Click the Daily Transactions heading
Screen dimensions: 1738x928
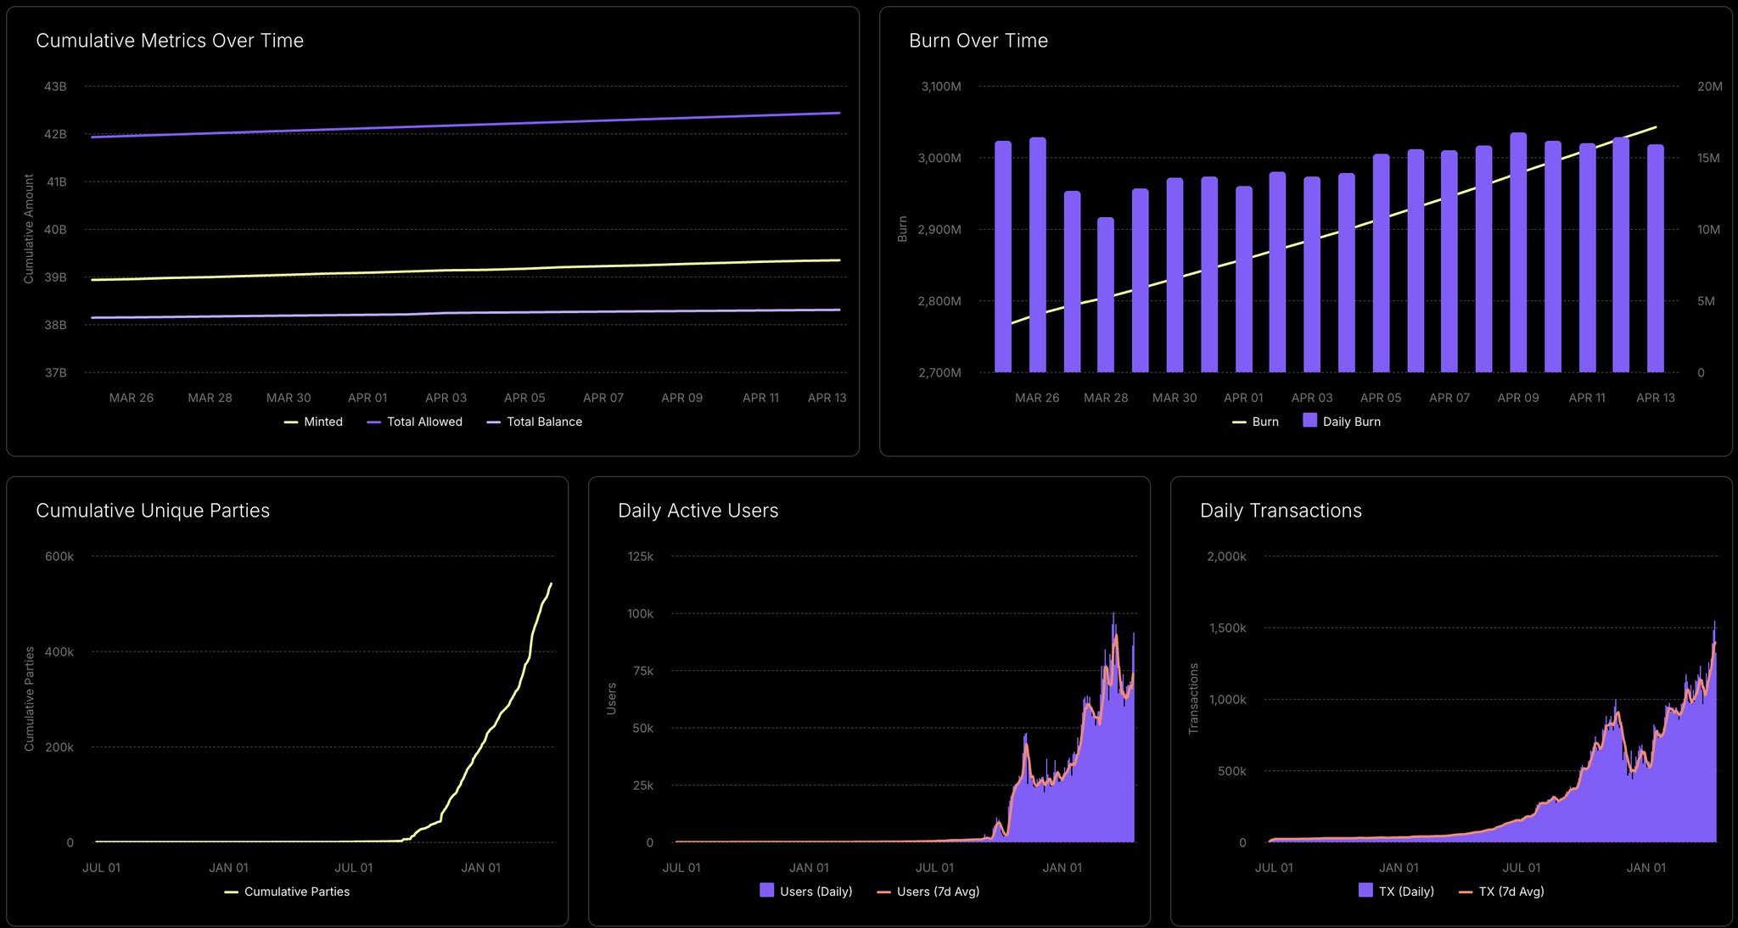[x=1280, y=511]
